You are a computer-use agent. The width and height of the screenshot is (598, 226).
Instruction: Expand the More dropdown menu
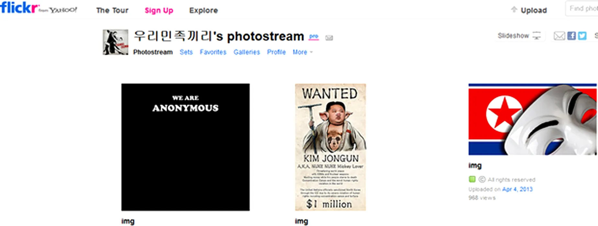point(303,52)
